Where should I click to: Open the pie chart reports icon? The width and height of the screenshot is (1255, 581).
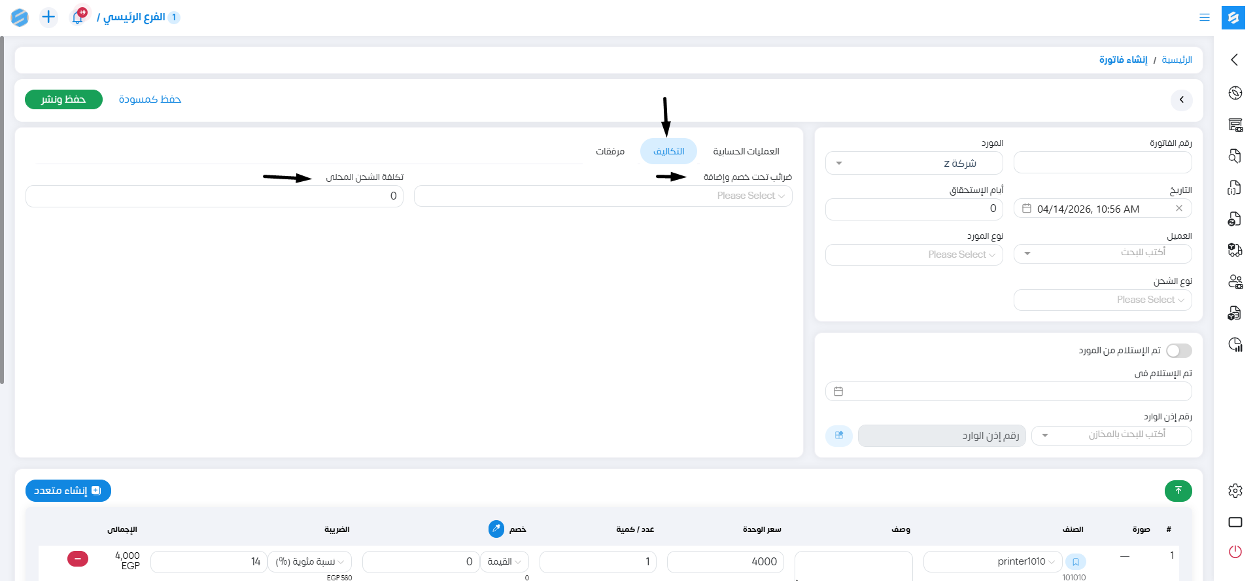click(x=1235, y=345)
